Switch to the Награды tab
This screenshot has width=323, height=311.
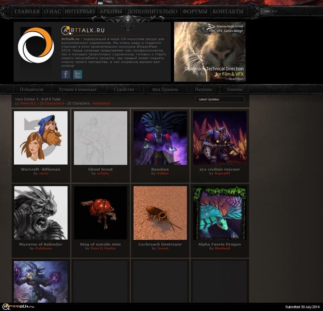203,90
